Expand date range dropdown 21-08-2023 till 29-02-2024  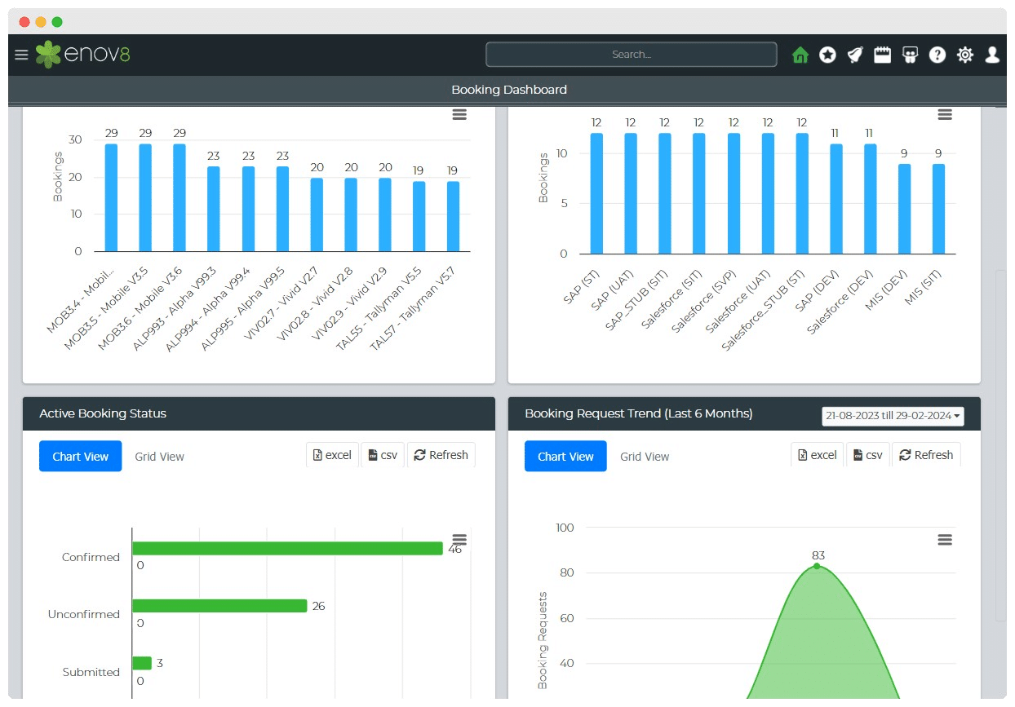(893, 416)
